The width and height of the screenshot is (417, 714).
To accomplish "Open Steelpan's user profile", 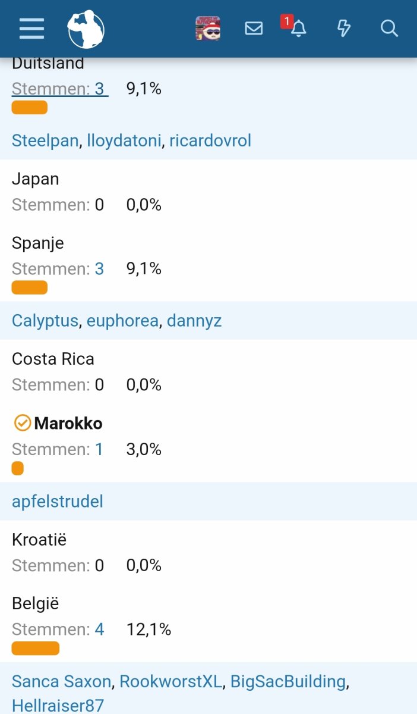I will (x=45, y=140).
